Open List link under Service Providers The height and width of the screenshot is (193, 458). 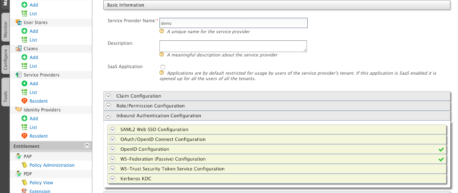tap(33, 92)
